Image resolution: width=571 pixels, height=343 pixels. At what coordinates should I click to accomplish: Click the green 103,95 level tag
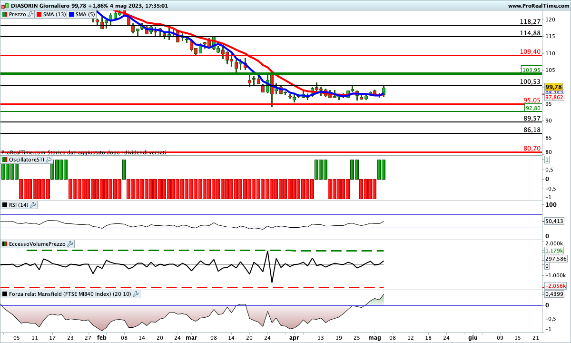click(532, 70)
